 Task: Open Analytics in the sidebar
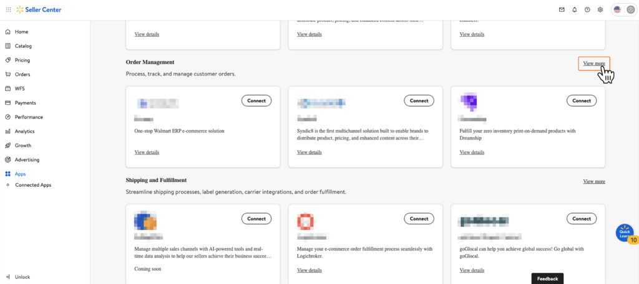tap(25, 131)
